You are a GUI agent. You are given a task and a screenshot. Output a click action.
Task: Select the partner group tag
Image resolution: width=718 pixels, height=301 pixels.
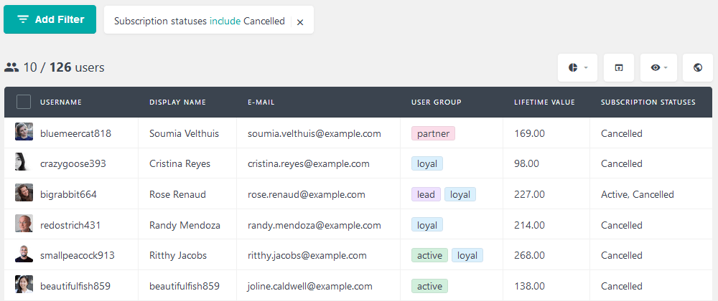pyautogui.click(x=433, y=133)
